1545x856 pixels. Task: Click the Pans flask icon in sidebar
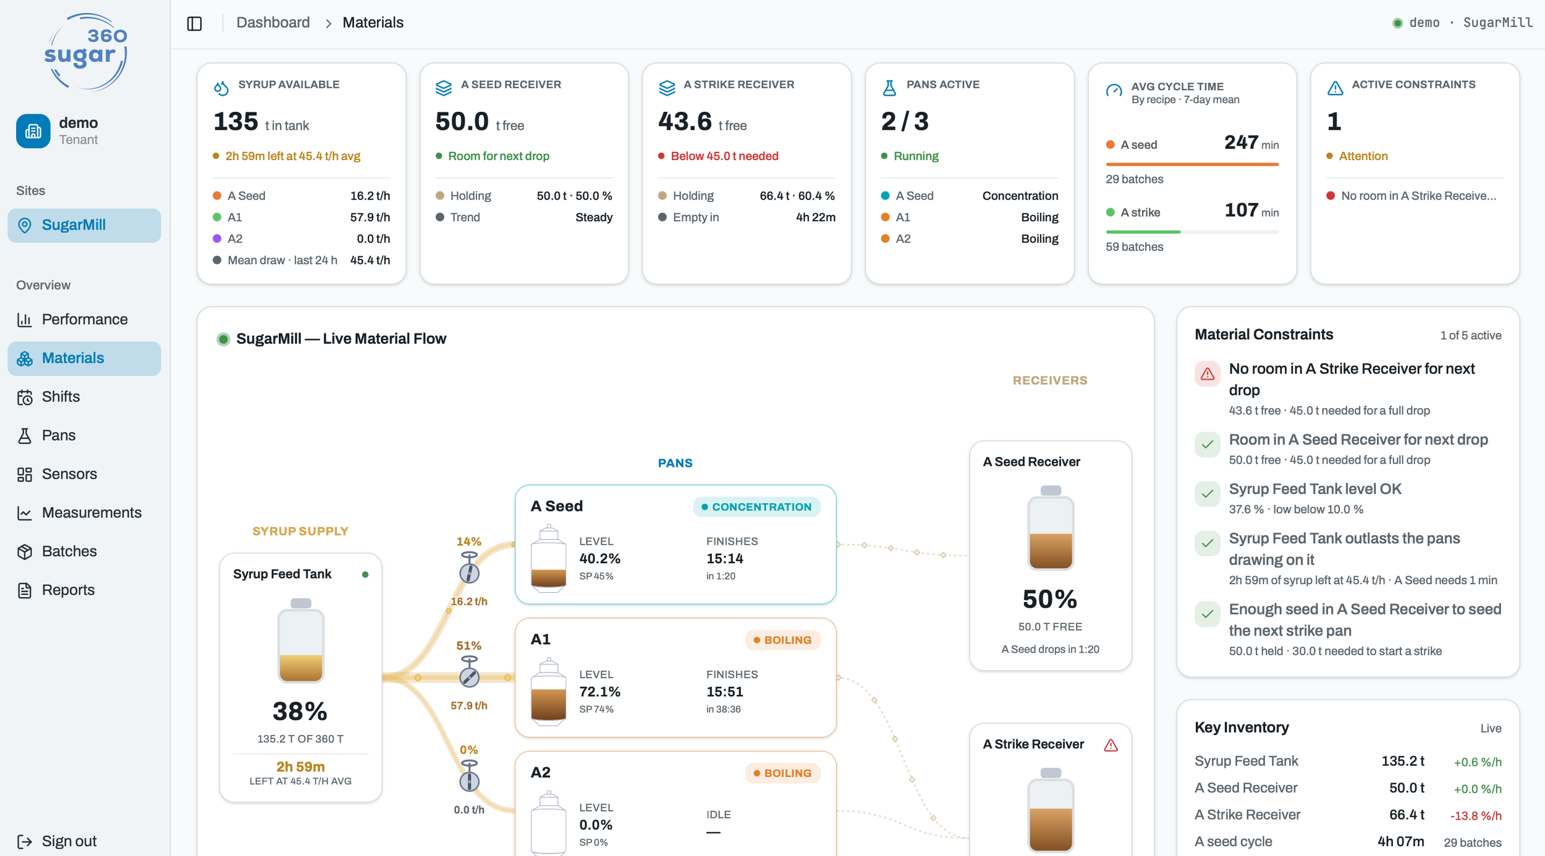click(25, 435)
